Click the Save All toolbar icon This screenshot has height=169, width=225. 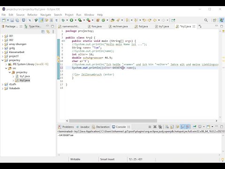(17, 20)
